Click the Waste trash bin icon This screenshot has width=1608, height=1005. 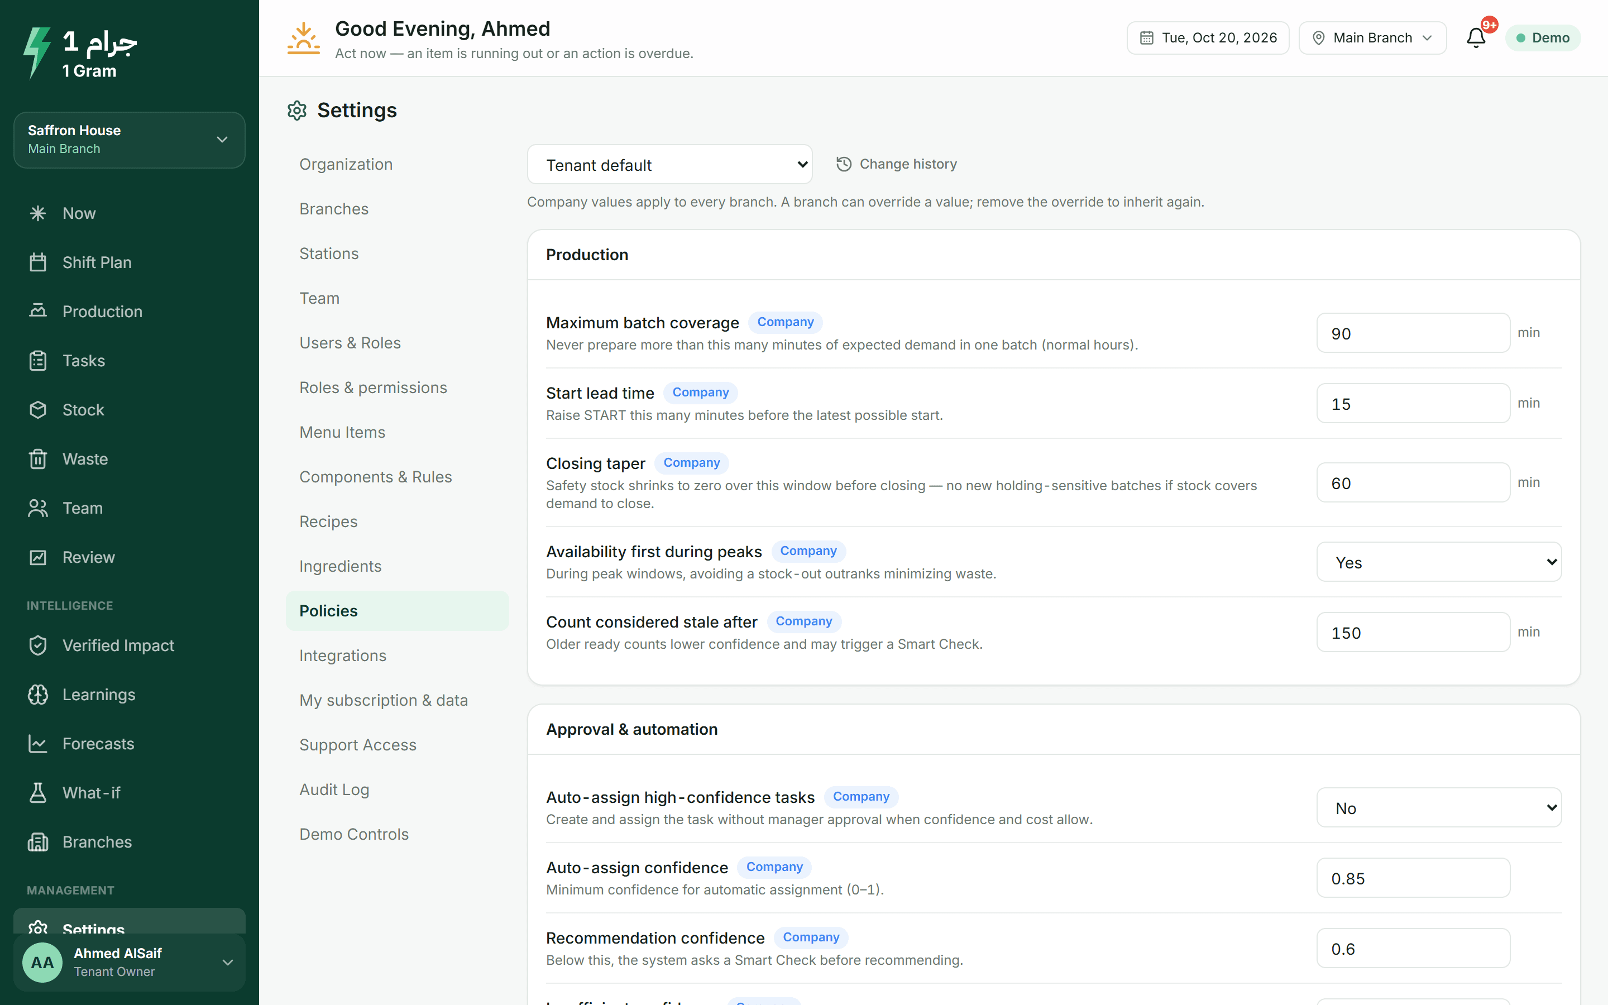pyautogui.click(x=38, y=460)
